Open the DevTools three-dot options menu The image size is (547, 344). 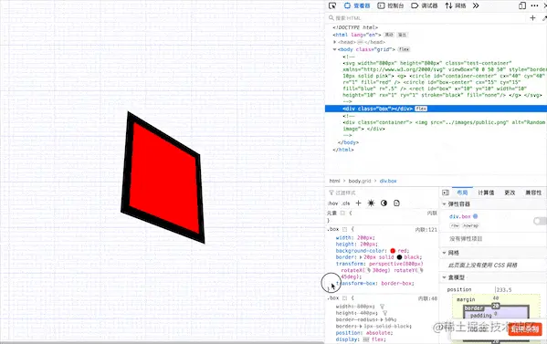[x=534, y=5]
